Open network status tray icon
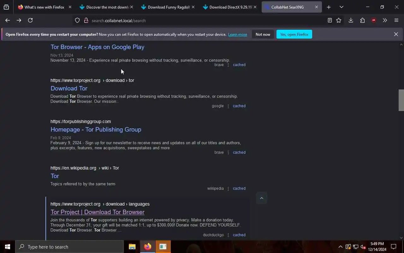Image resolution: width=404 pixels, height=253 pixels. tap(355, 247)
